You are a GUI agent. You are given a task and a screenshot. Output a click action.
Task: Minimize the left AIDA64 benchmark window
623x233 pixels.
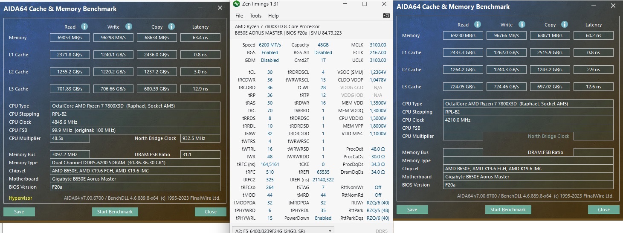[x=200, y=8]
